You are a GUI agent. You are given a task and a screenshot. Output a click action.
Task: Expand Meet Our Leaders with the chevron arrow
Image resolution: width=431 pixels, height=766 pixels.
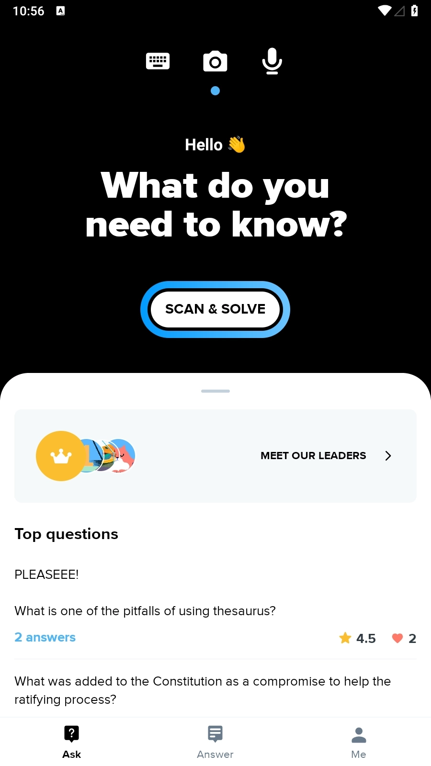[x=388, y=456]
